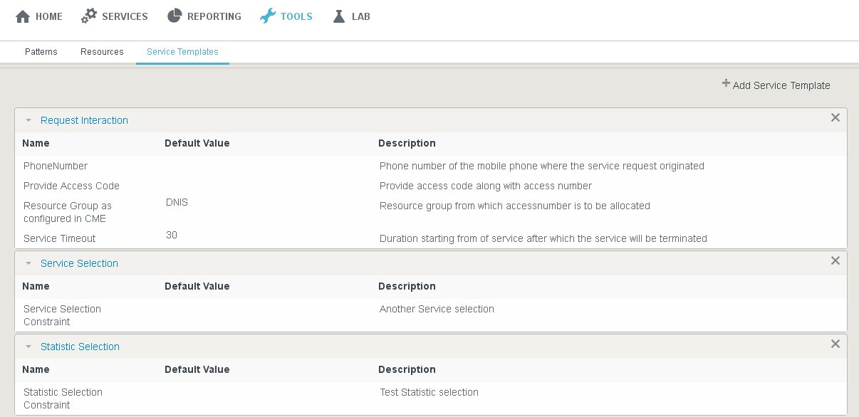
Task: Open the Request Interaction title link
Action: (84, 120)
